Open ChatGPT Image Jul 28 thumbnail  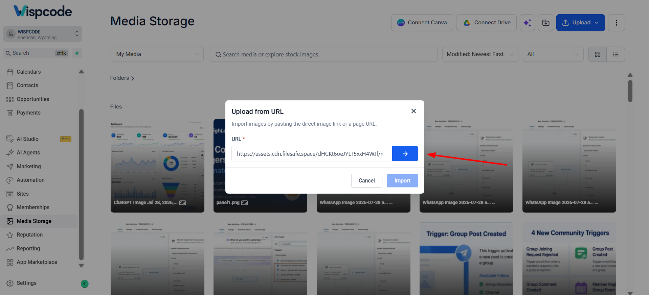157,166
